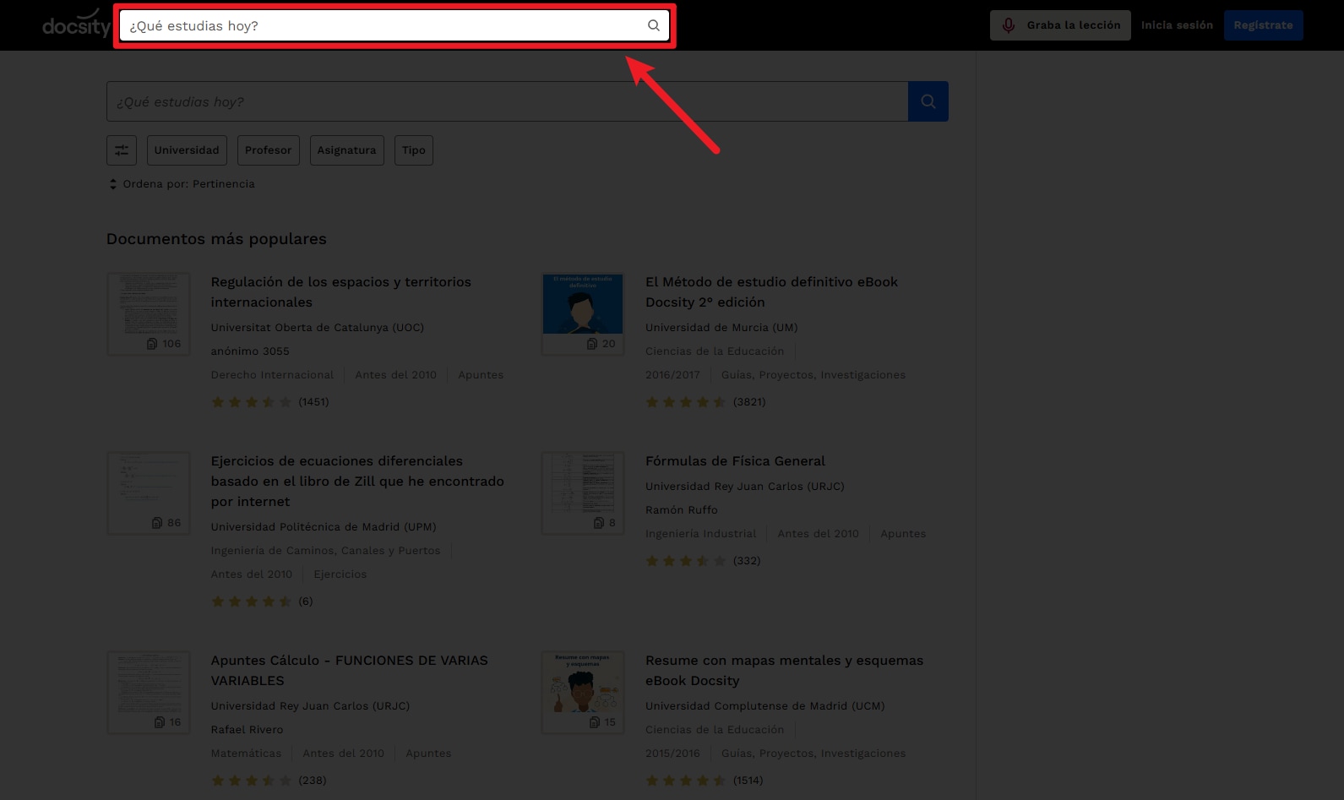Screen dimensions: 1344x800
Task: Click thumbnail of Regulación de los espacios document
Action: pyautogui.click(x=149, y=313)
